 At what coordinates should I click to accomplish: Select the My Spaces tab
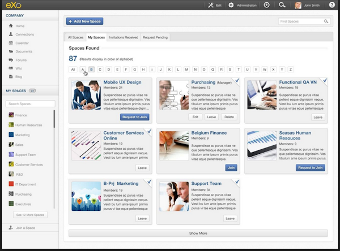[x=96, y=37]
